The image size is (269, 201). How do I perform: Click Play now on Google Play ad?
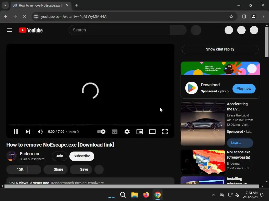tap(244, 88)
